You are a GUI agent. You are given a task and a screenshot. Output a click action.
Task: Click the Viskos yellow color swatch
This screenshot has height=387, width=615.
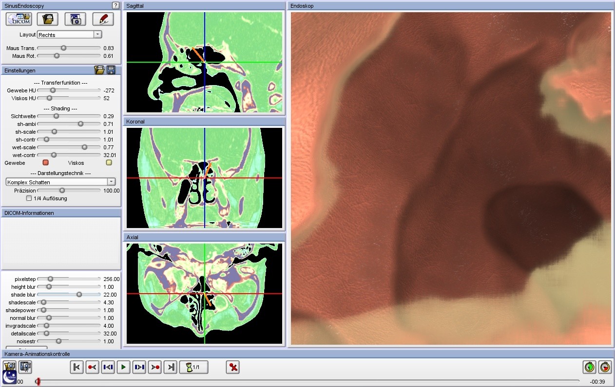[109, 163]
